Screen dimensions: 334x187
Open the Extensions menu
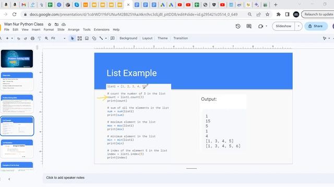click(x=102, y=30)
